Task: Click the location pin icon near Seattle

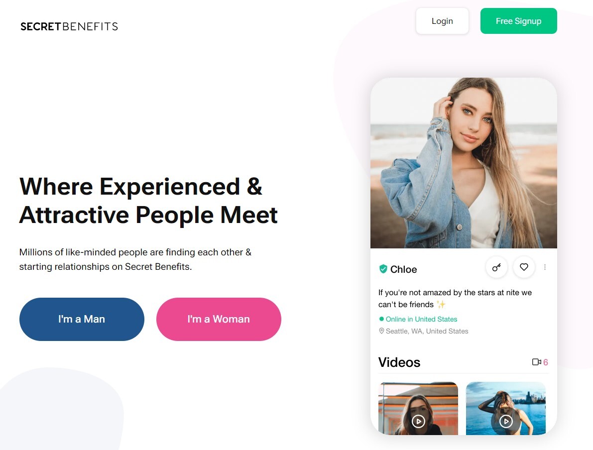Action: click(x=381, y=331)
